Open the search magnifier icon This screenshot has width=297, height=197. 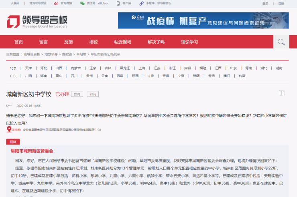click(x=281, y=42)
